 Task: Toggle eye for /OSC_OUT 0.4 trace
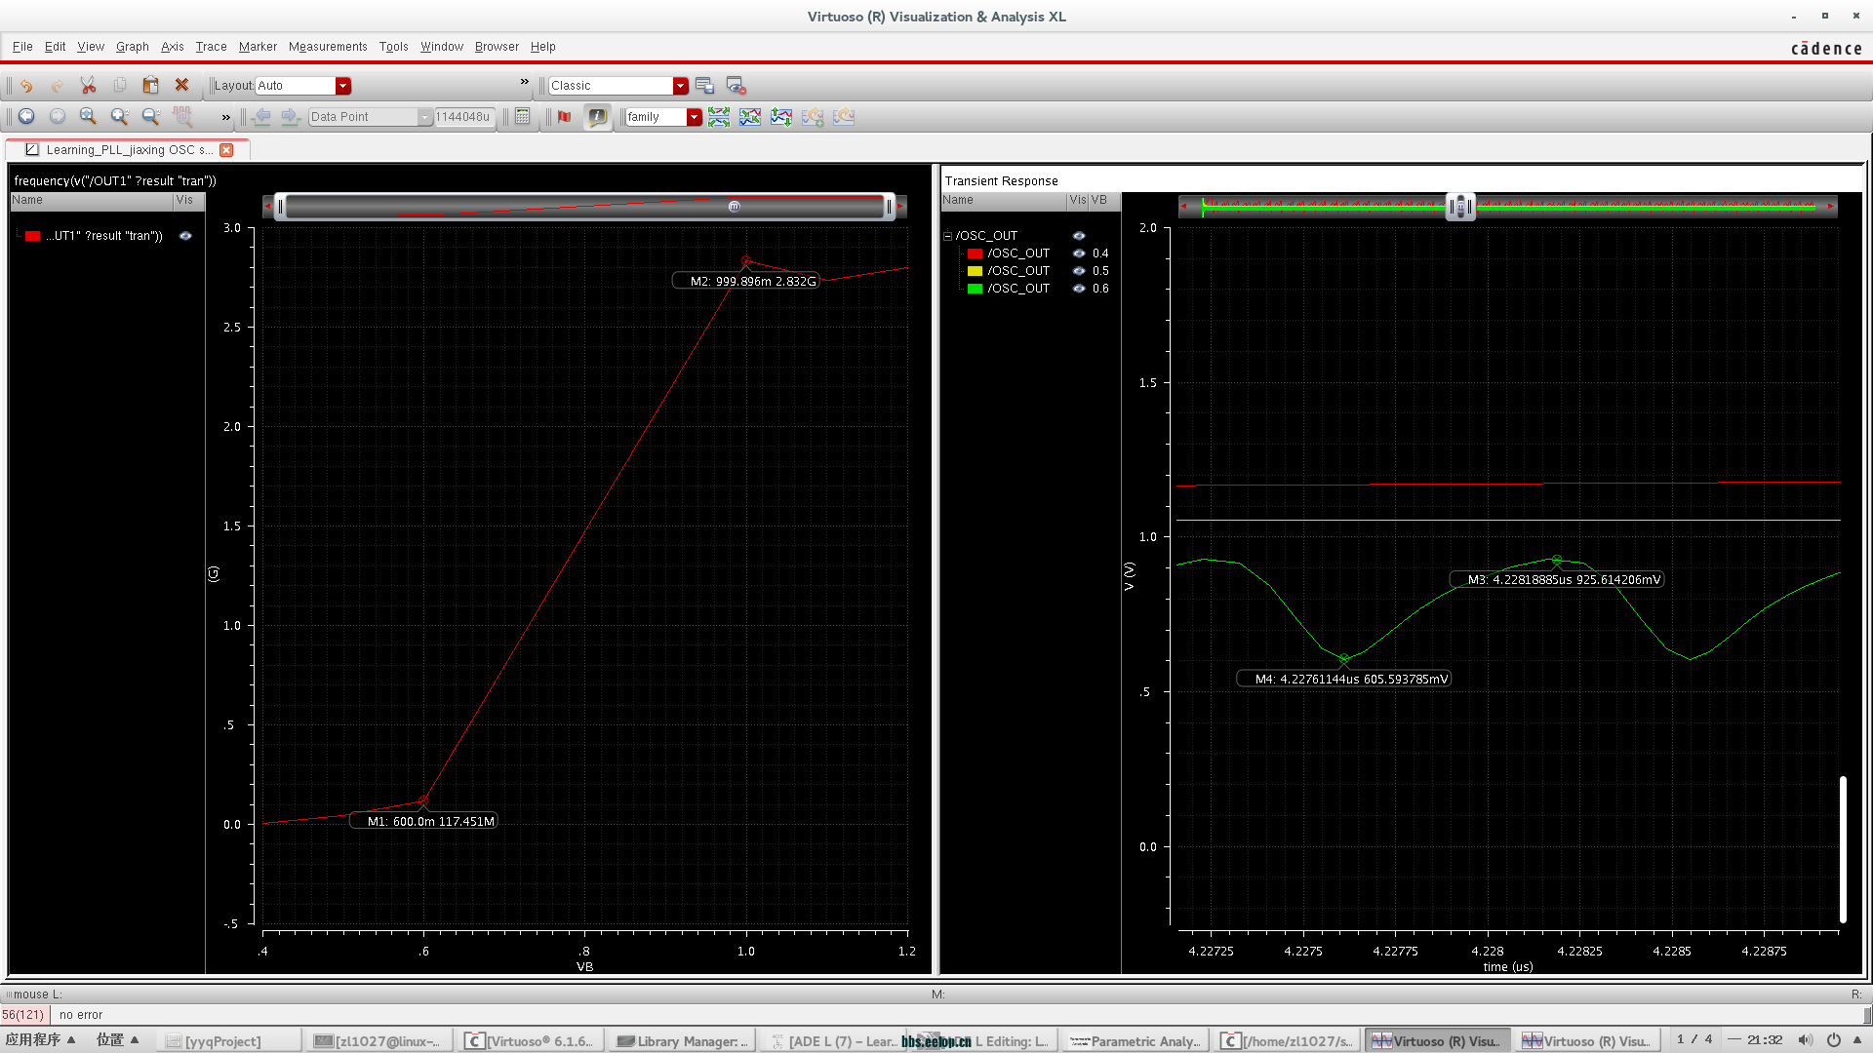click(1079, 253)
